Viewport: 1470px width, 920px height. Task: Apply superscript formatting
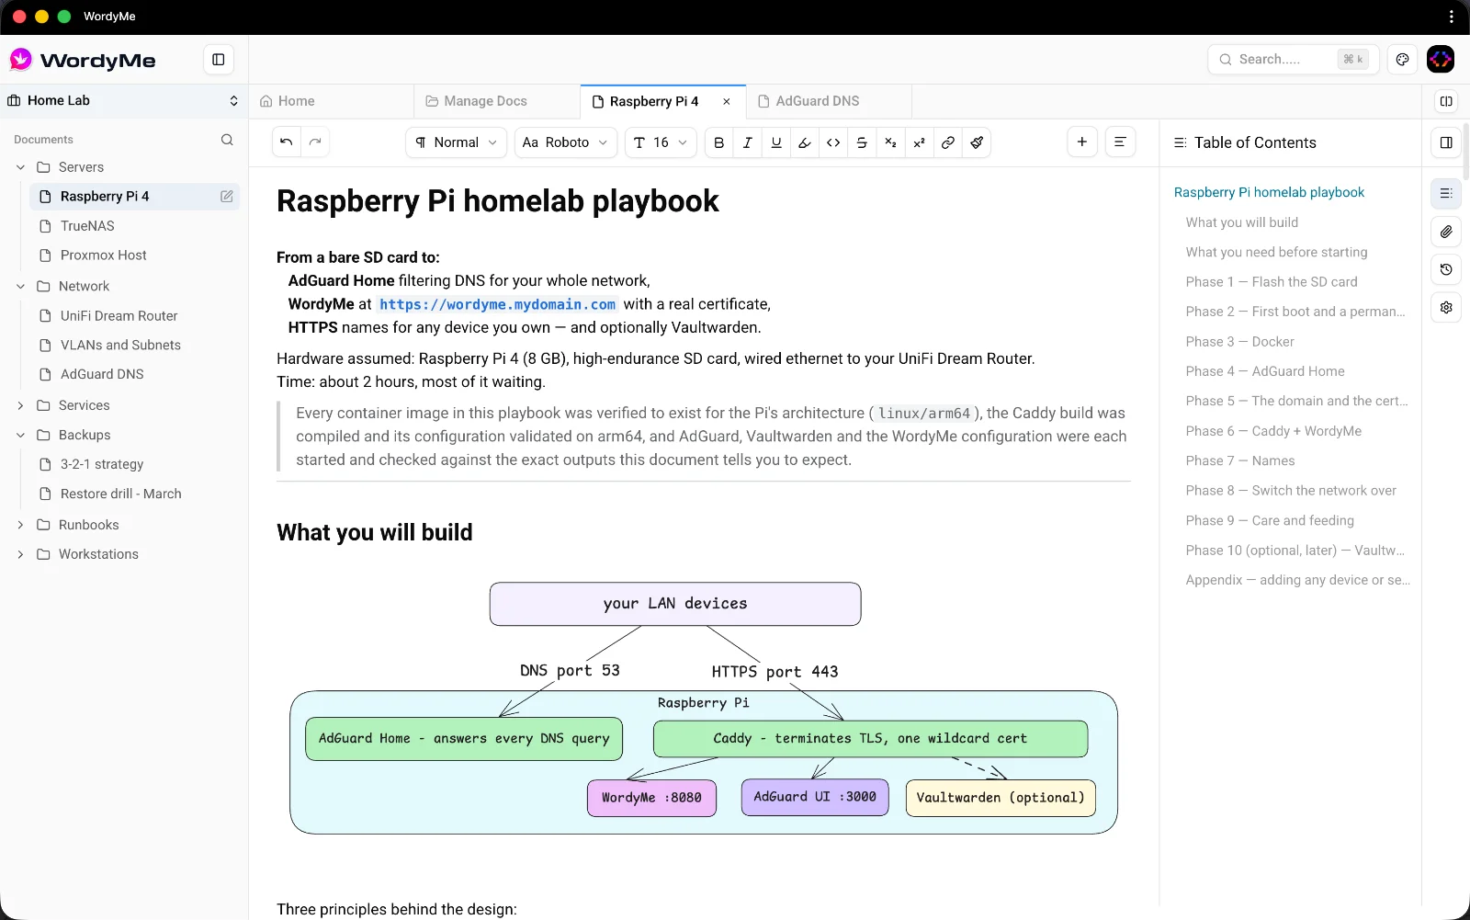tap(919, 142)
